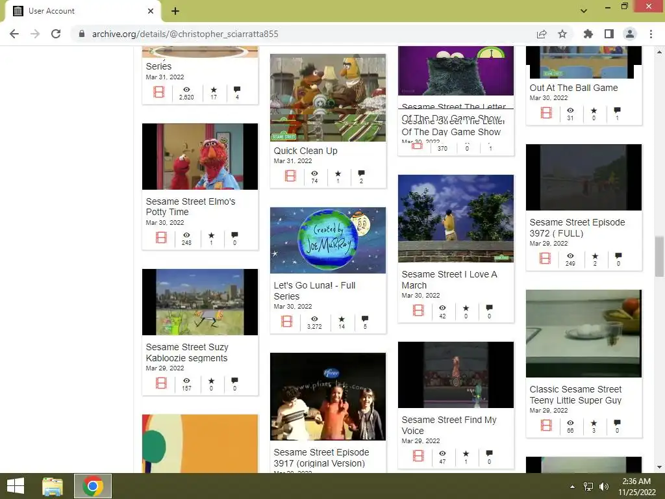Click the film icon on Sesame Street Elmo's Potty Time card
Screen dimensions: 665x499
point(161,238)
